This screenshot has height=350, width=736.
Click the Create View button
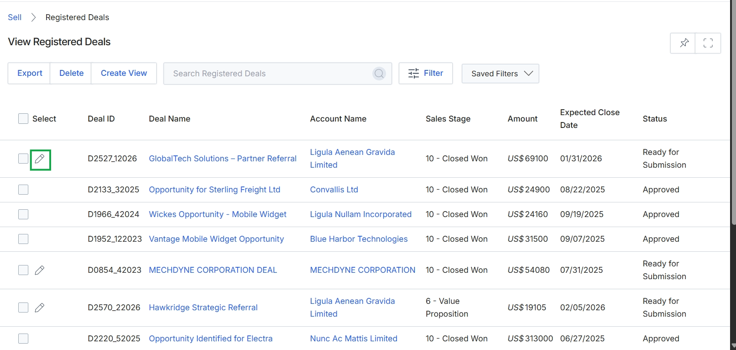click(124, 73)
